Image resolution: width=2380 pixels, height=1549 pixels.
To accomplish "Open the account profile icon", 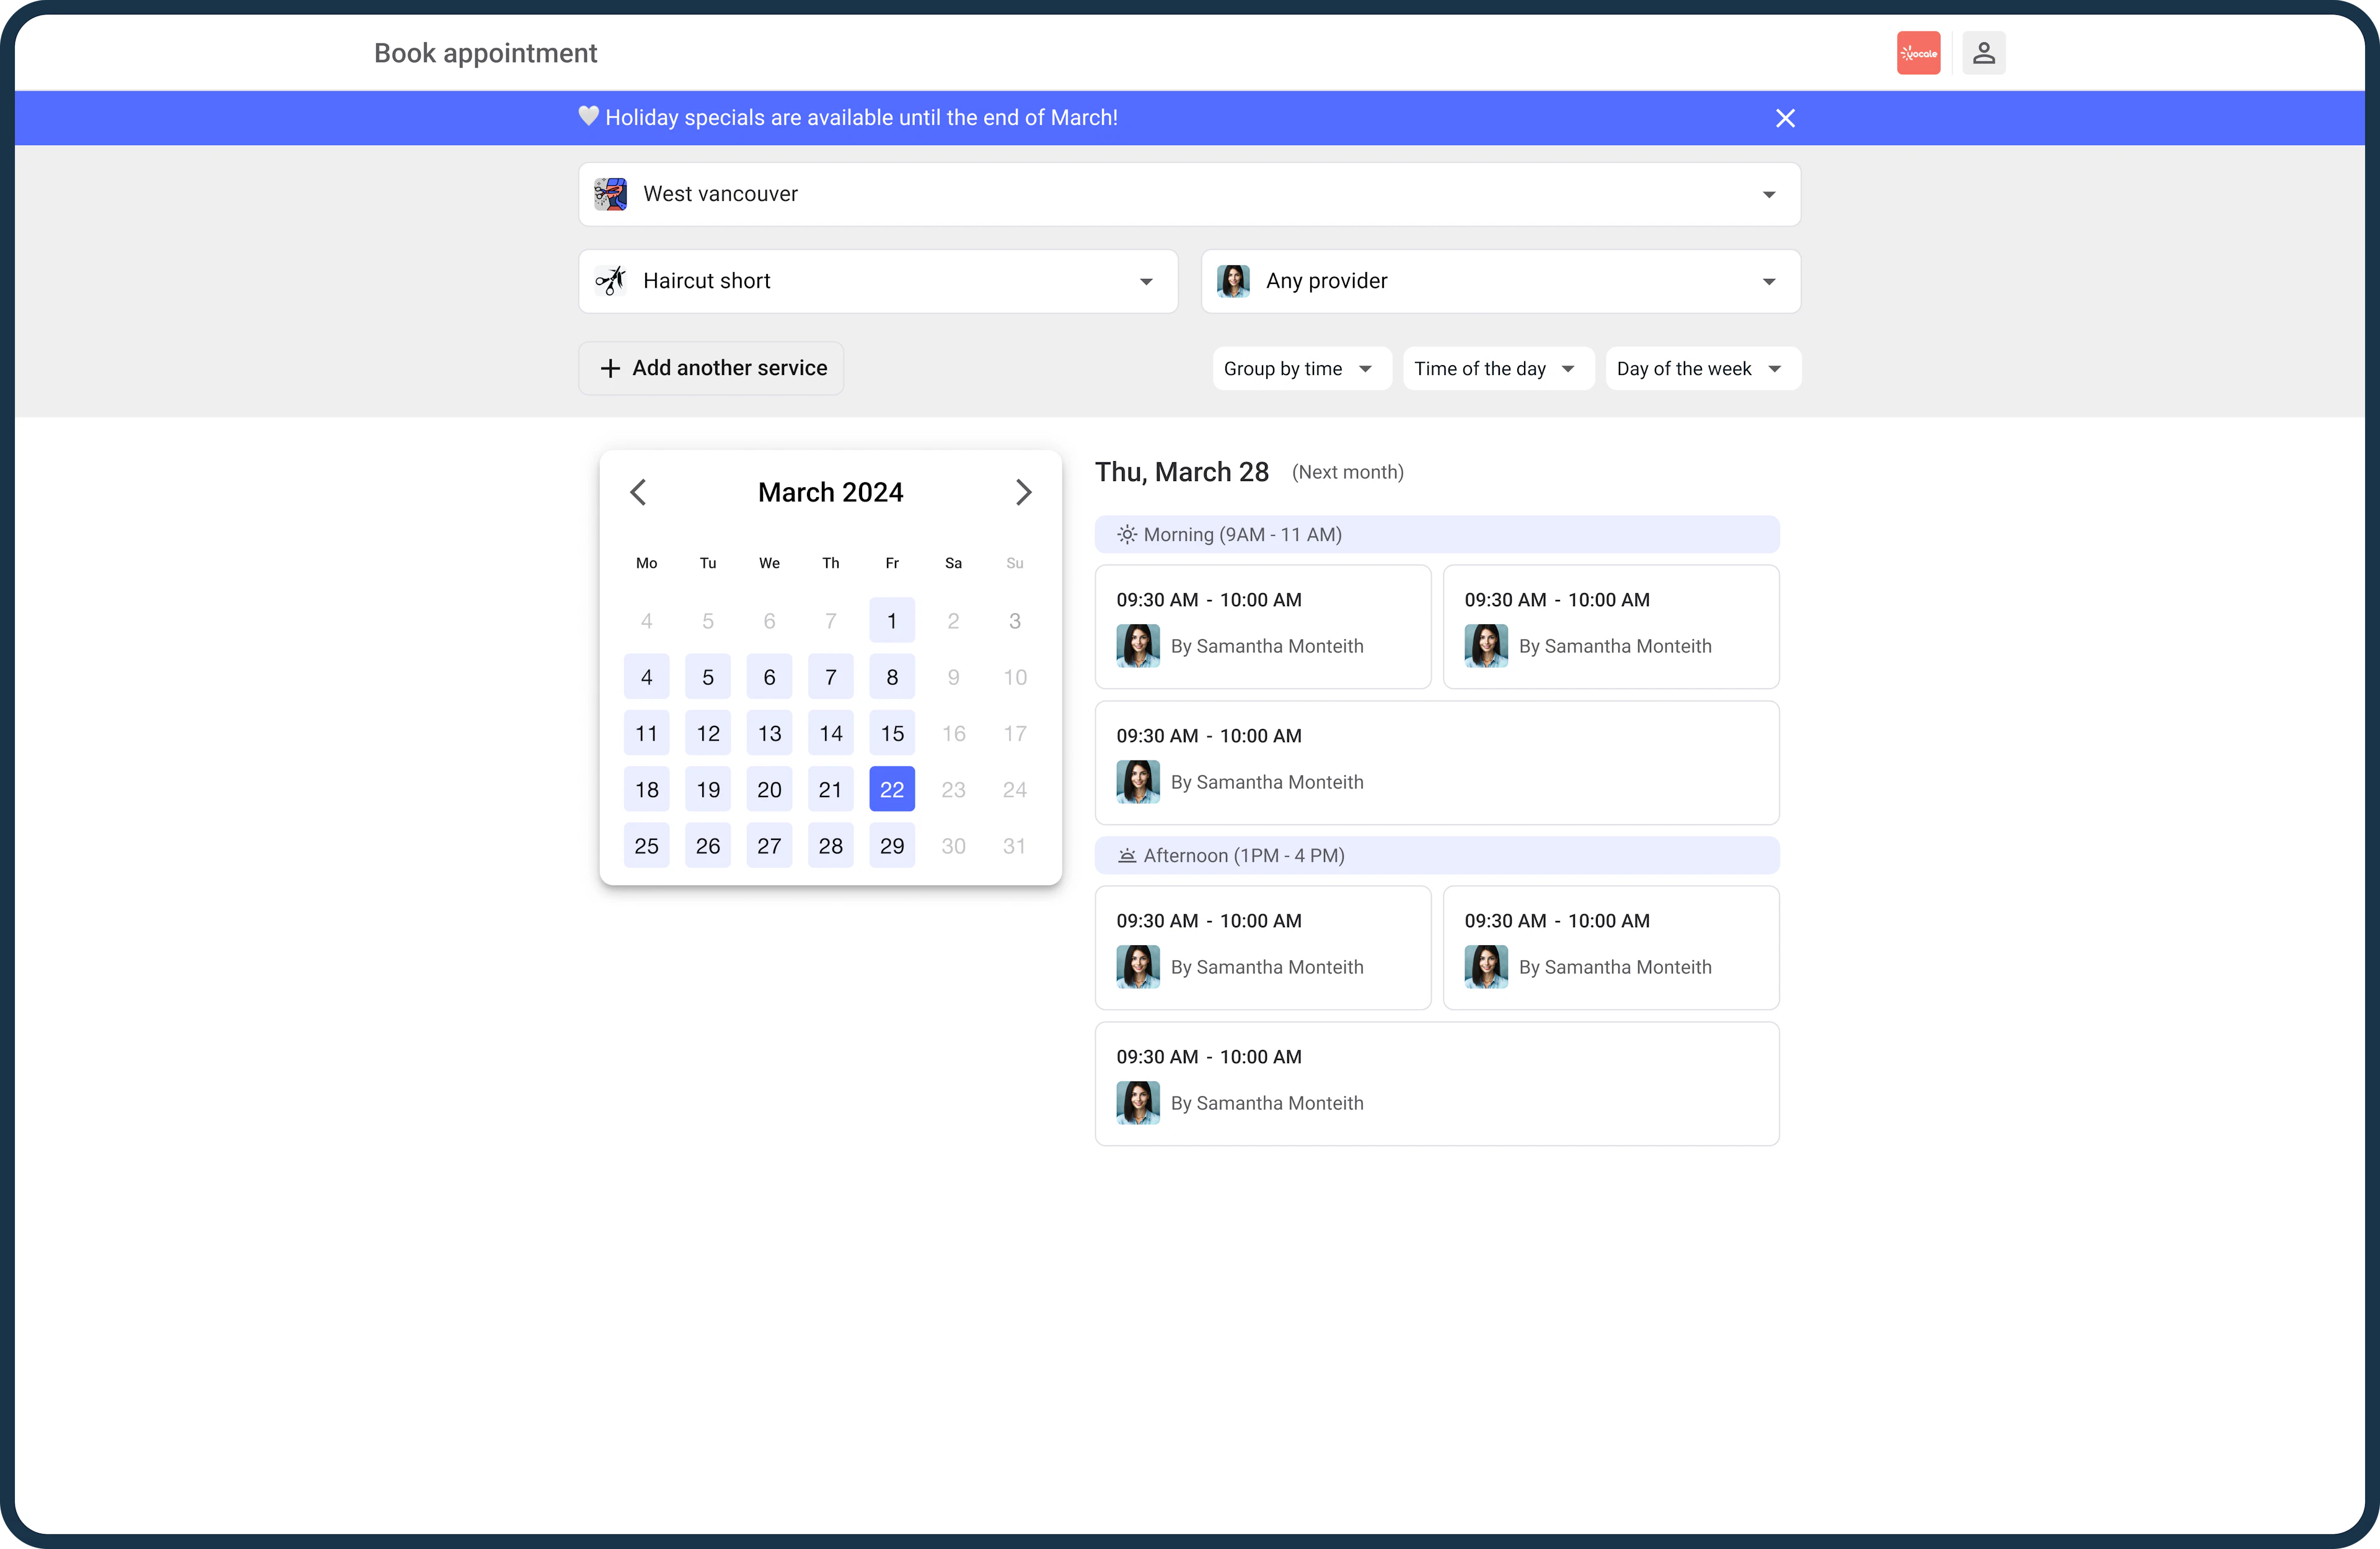I will pyautogui.click(x=1983, y=52).
